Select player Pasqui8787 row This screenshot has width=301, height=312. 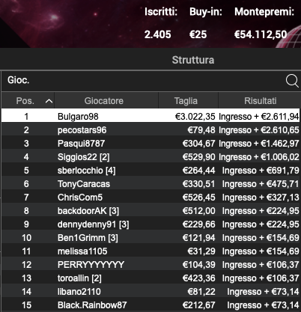coord(150,144)
